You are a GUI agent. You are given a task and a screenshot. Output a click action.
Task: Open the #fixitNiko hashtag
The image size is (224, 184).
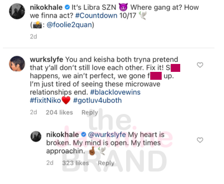45,100
